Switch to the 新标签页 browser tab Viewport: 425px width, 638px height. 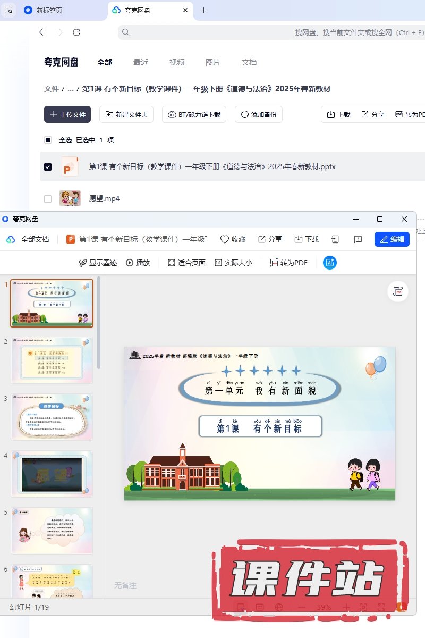point(49,10)
